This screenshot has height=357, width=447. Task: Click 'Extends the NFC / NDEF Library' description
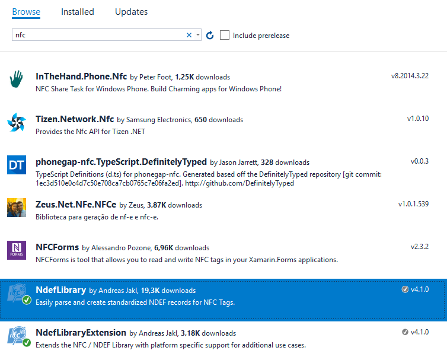171,345
